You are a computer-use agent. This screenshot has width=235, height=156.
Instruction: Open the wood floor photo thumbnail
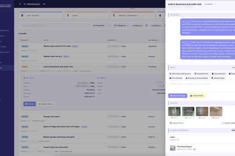pyautogui.click(x=202, y=112)
